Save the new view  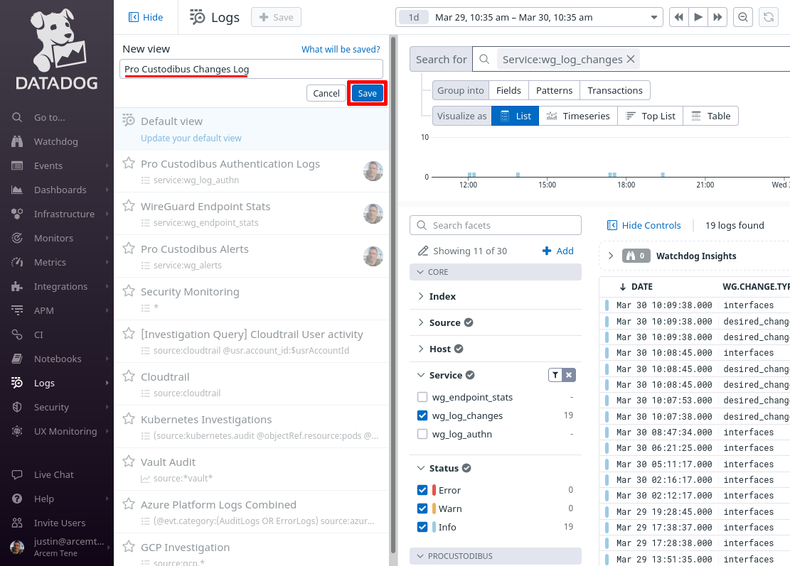coord(368,93)
